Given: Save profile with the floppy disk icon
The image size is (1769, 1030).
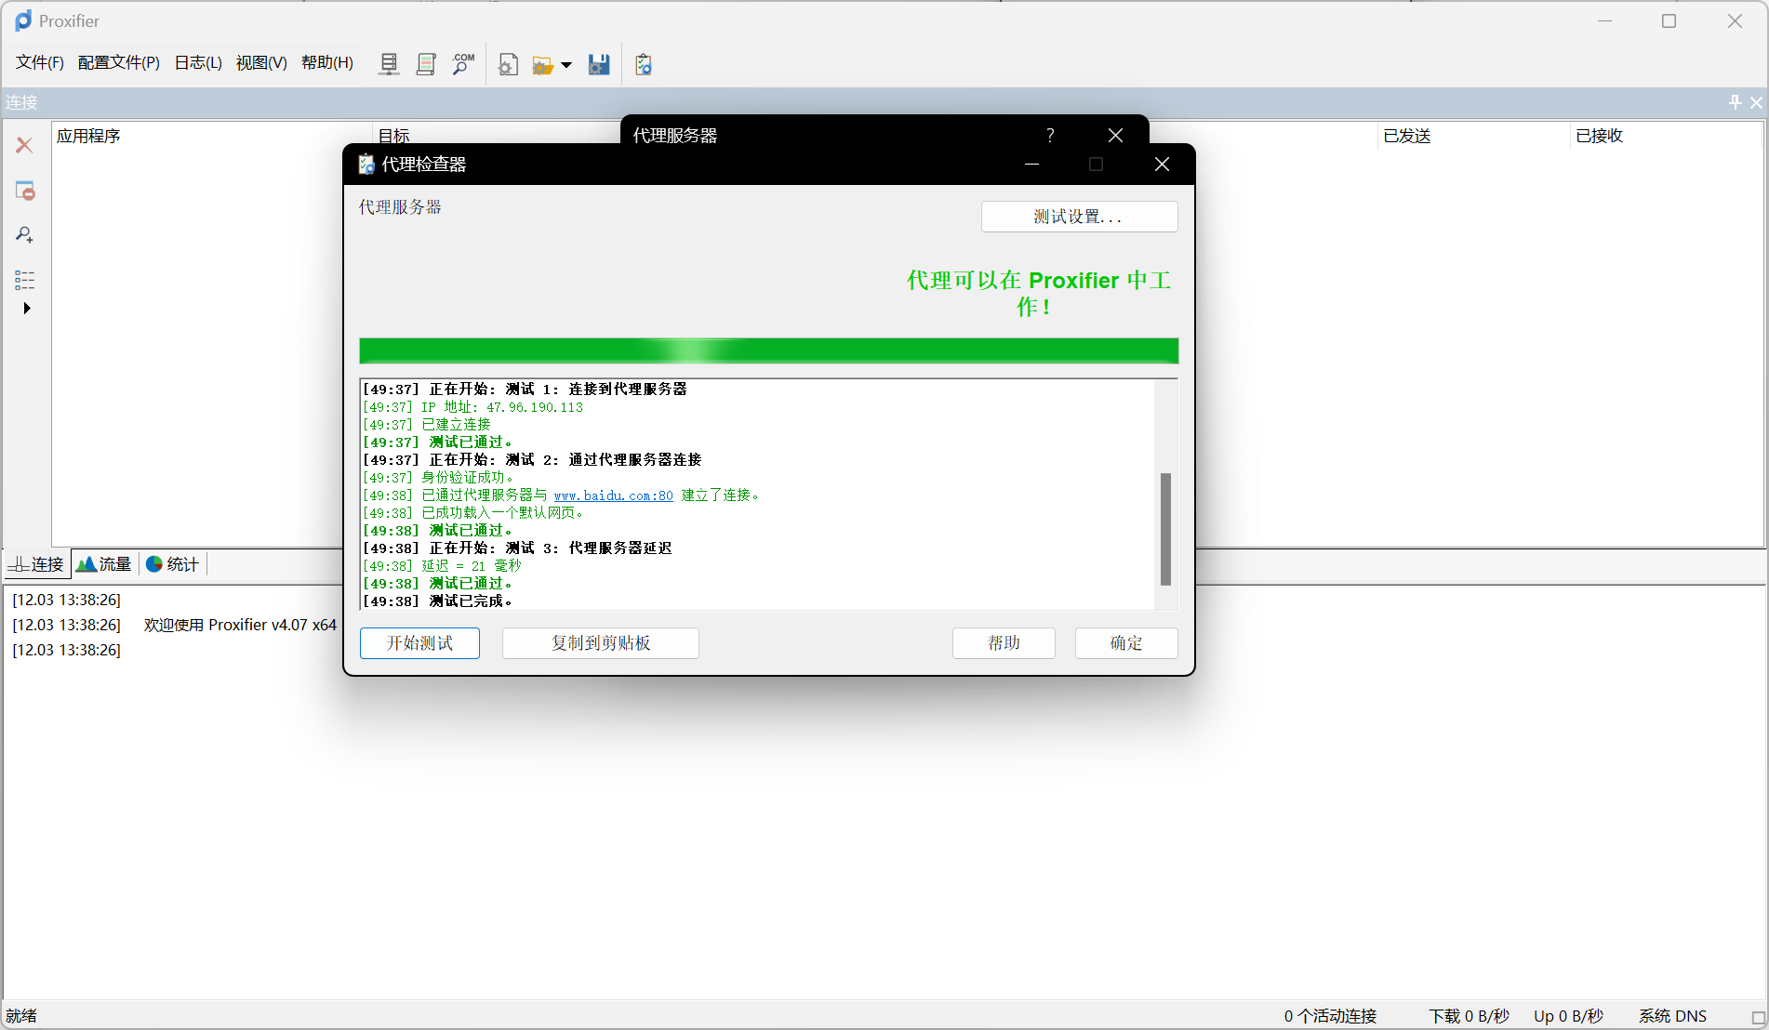Looking at the screenshot, I should pyautogui.click(x=599, y=64).
